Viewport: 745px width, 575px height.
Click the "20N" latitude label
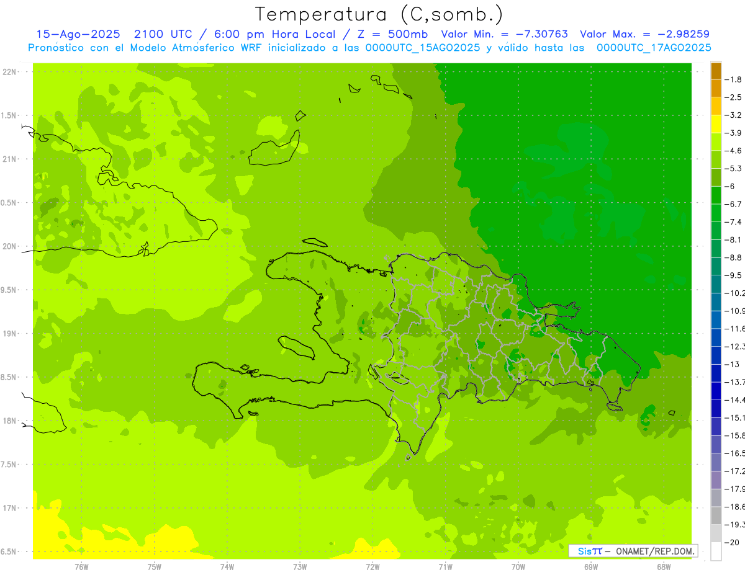(x=9, y=246)
